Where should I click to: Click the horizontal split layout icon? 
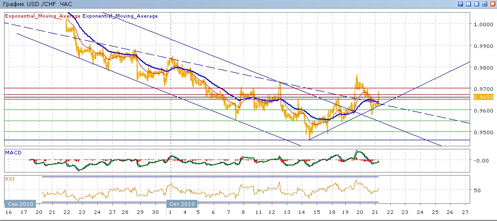tap(476, 4)
